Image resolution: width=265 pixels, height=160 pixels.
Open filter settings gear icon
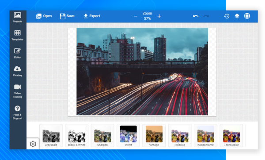(33, 144)
